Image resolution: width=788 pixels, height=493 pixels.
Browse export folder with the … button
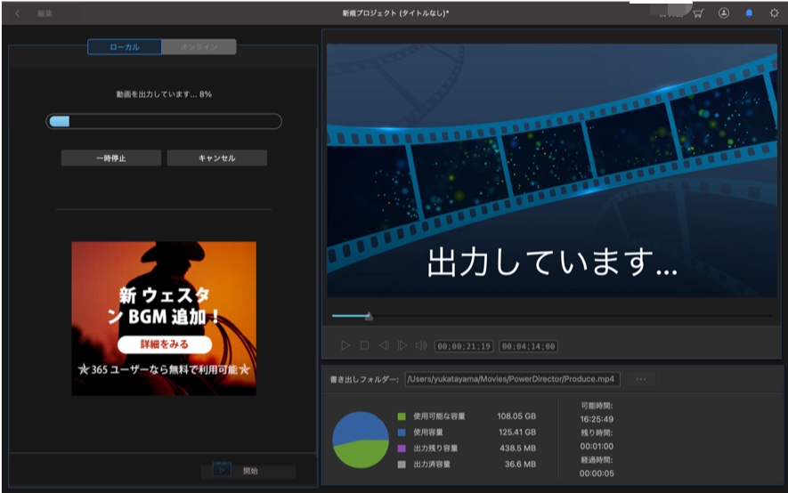pos(641,379)
